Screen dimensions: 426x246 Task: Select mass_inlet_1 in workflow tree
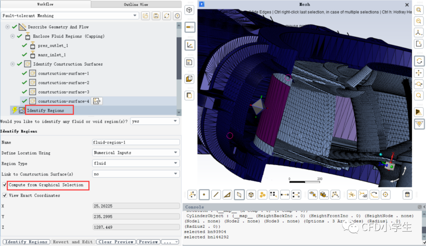pos(52,55)
